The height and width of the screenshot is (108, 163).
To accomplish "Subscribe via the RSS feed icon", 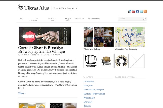I will [145, 11].
